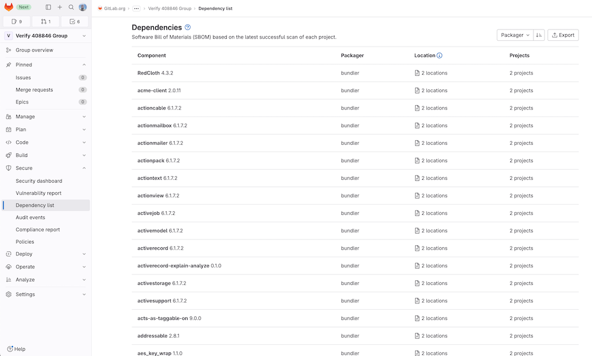Click the Export button
This screenshot has height=356, width=592.
click(562, 35)
